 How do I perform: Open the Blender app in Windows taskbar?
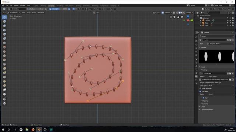tap(39, 129)
